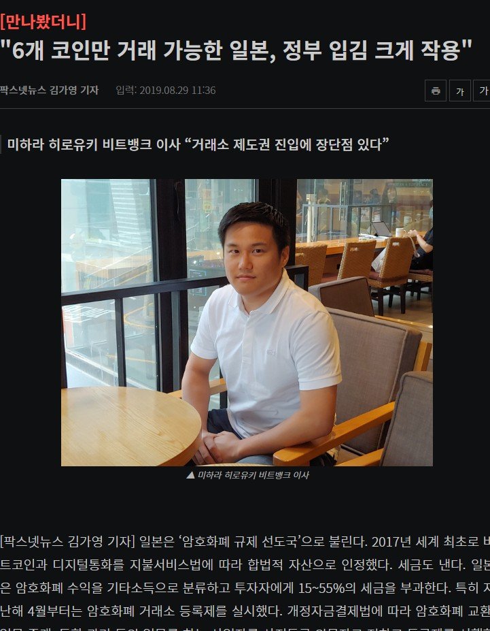Image resolution: width=490 pixels, height=631 pixels.
Task: Click [팍스넷뉴스 김가영 기자] at the body's start
Action: [67, 541]
